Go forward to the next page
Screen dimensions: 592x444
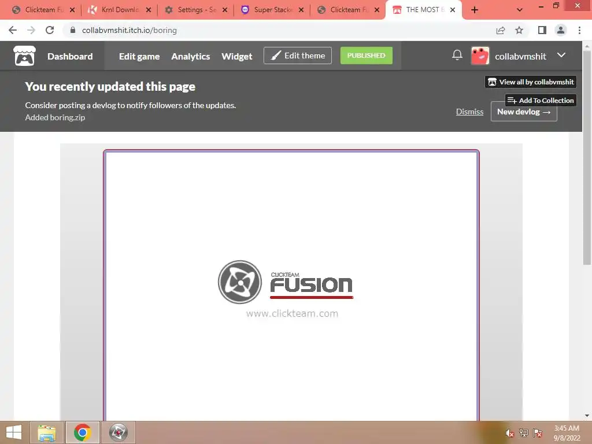(31, 30)
